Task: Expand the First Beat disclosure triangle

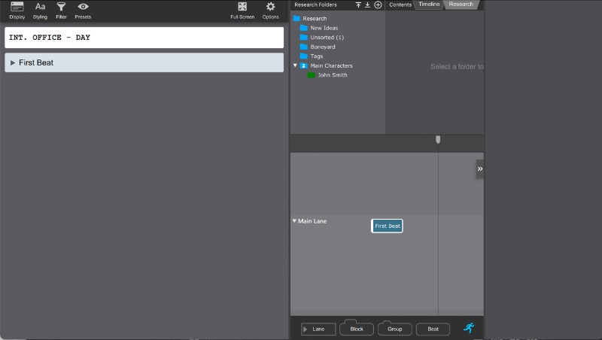Action: point(13,62)
